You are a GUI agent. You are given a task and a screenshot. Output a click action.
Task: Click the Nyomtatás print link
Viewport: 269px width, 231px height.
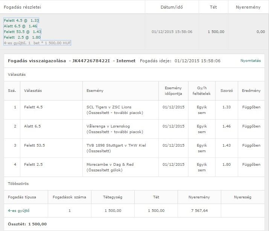[x=250, y=60]
